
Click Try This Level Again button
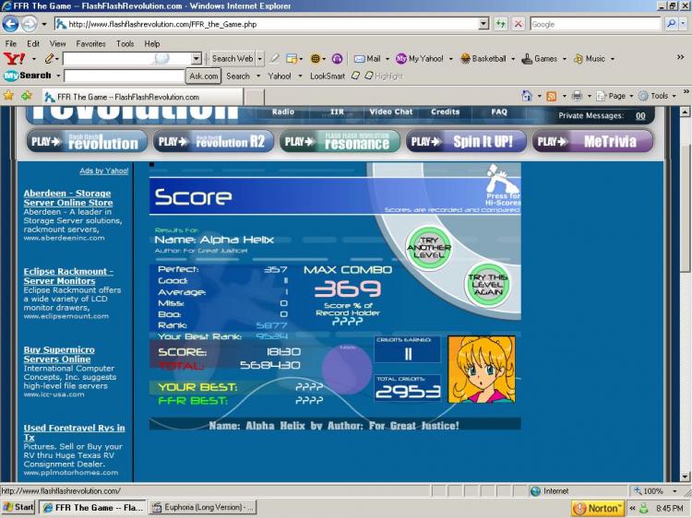pyautogui.click(x=488, y=285)
